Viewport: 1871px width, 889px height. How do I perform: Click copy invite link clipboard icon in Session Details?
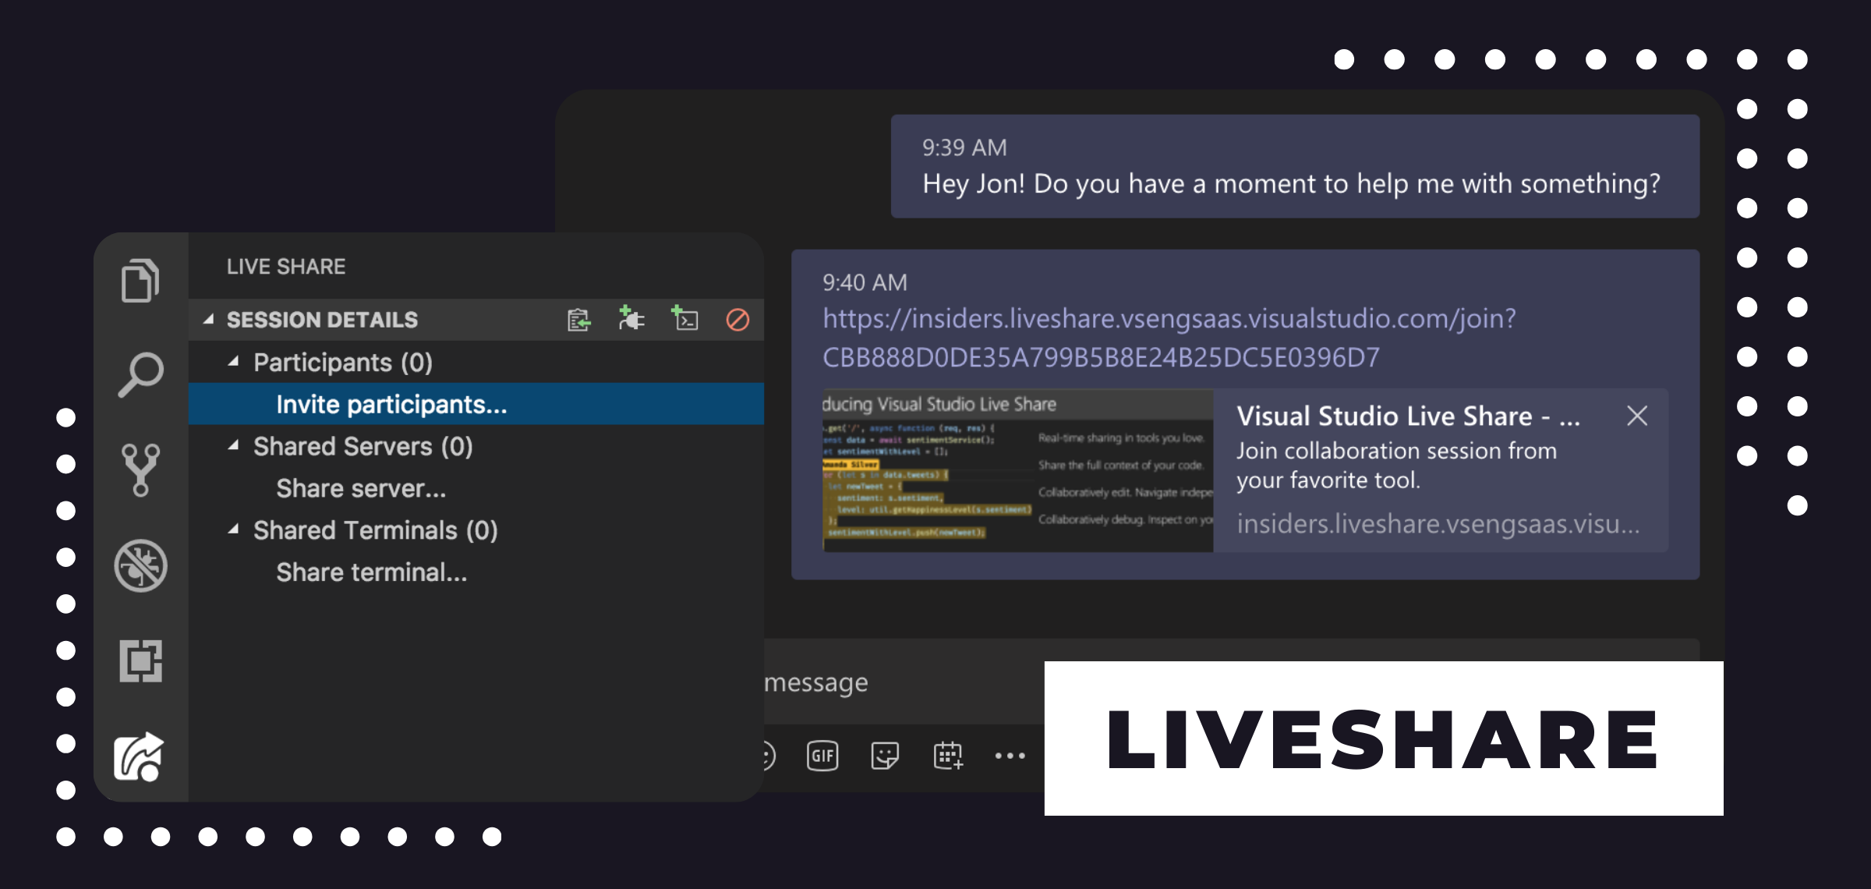pos(578,320)
